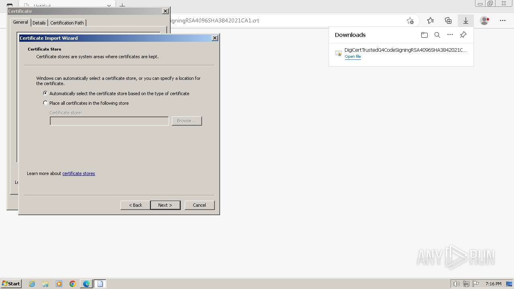The image size is (514, 289).
Task: Open downloads folder icon in Downloads panel
Action: pyautogui.click(x=424, y=35)
